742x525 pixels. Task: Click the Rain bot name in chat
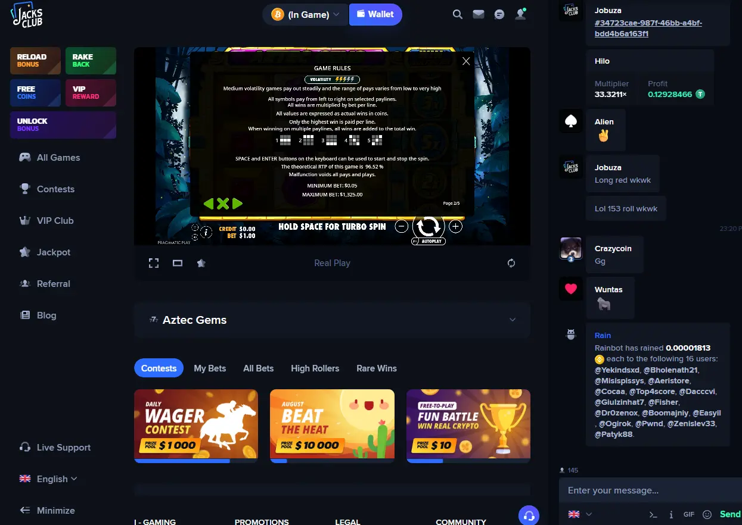pyautogui.click(x=603, y=336)
